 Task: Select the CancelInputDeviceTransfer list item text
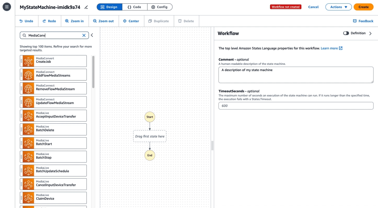pyautogui.click(x=56, y=185)
